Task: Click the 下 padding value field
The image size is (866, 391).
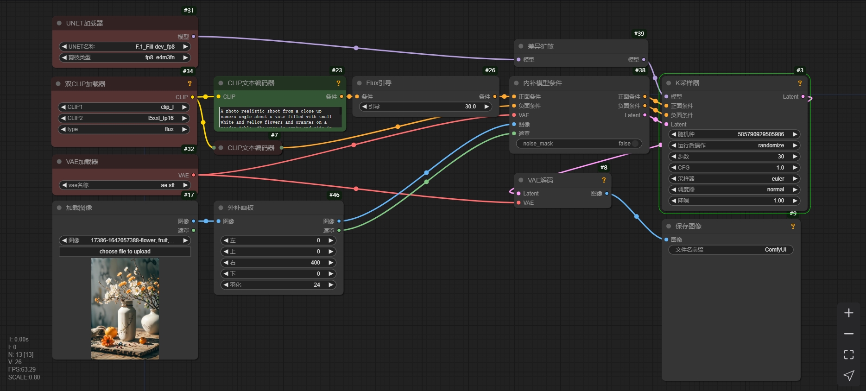Action: [278, 274]
